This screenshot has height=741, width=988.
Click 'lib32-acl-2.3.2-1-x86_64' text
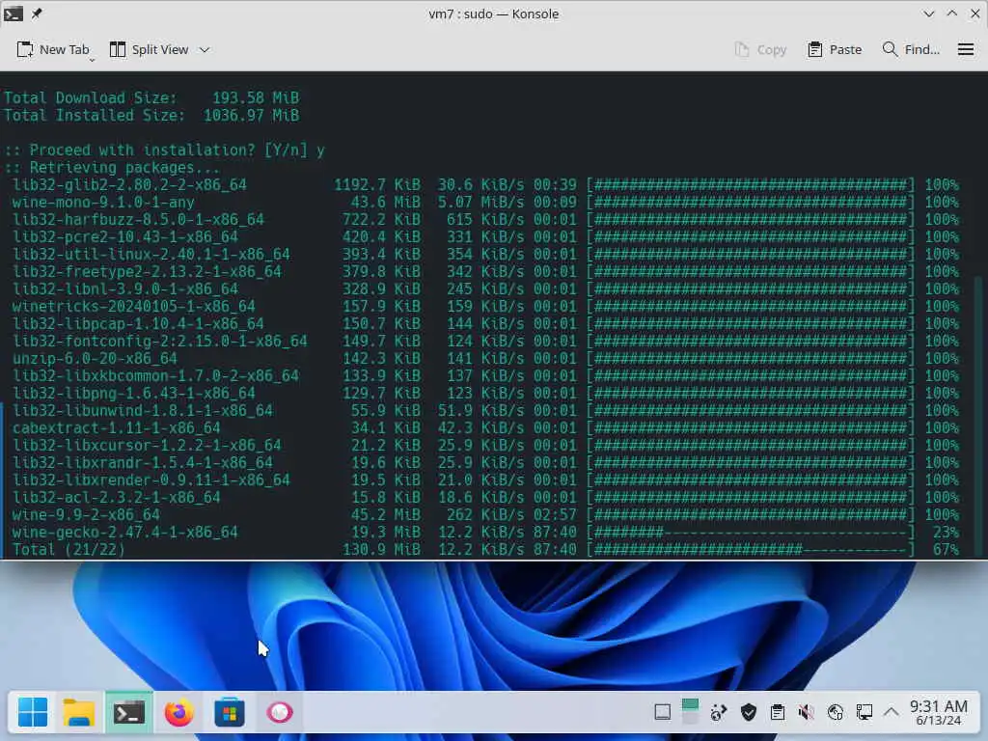(x=117, y=497)
